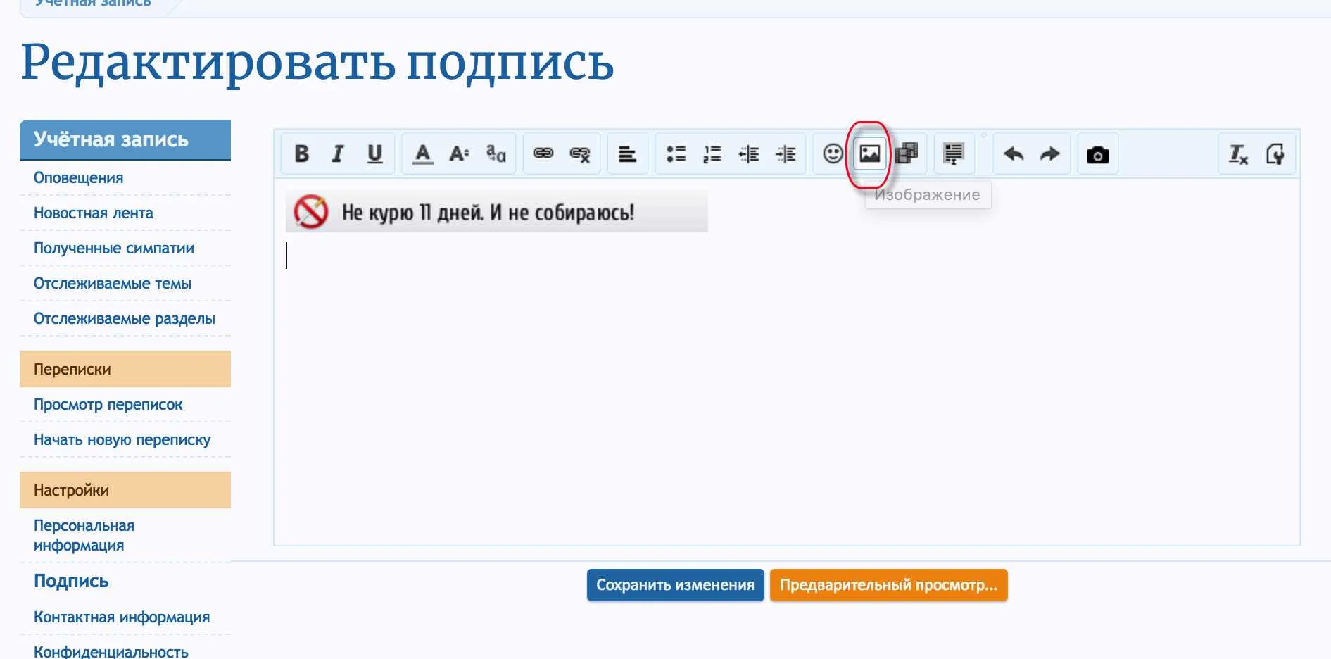Insert a quote block
1331x659 pixels.
pos(953,153)
